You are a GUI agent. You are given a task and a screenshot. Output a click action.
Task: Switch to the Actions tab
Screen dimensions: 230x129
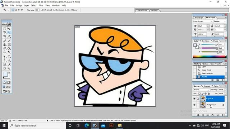click(206, 64)
